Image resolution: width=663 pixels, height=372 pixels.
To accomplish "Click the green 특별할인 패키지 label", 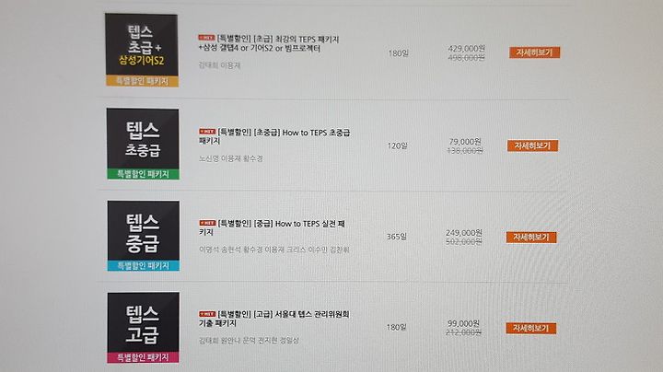I will tap(143, 174).
